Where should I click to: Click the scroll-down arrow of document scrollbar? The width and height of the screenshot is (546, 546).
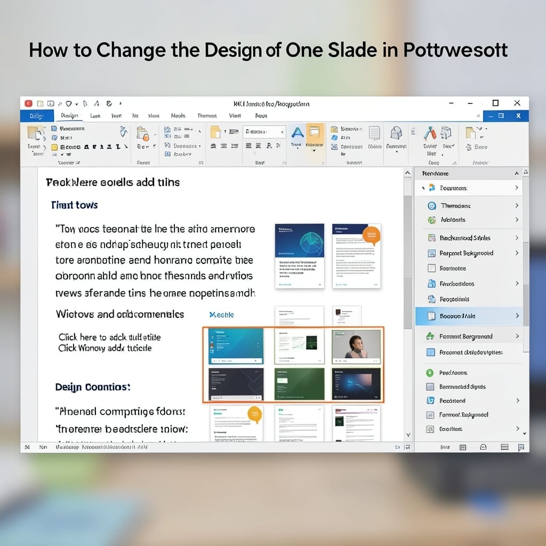point(408,435)
